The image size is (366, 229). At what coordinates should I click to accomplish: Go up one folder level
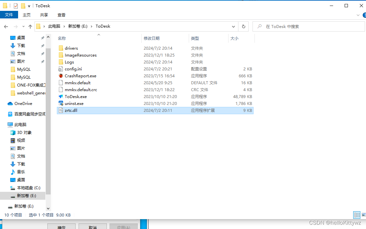click(x=30, y=27)
